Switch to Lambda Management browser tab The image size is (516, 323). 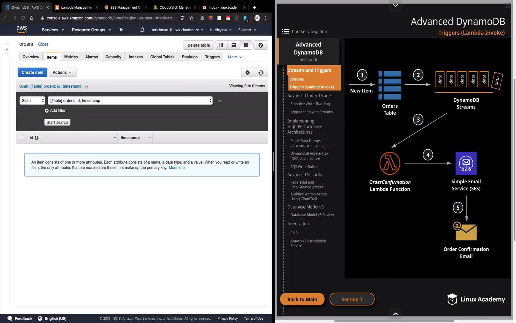point(76,7)
